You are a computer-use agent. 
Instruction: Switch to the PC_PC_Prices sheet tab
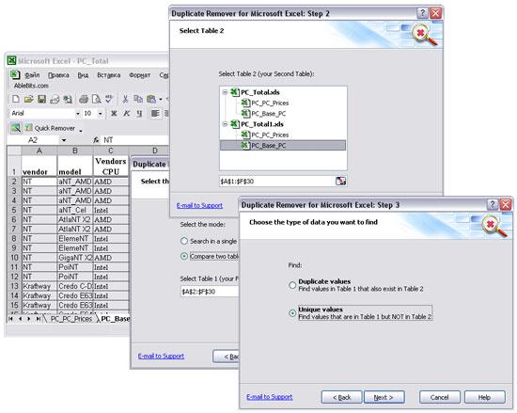(x=70, y=319)
